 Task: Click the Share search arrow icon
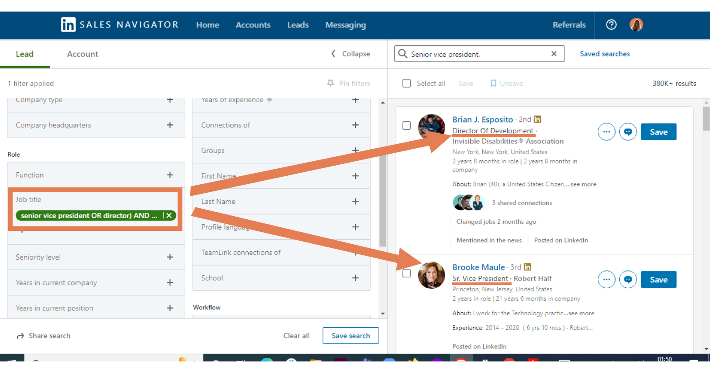[x=20, y=336]
